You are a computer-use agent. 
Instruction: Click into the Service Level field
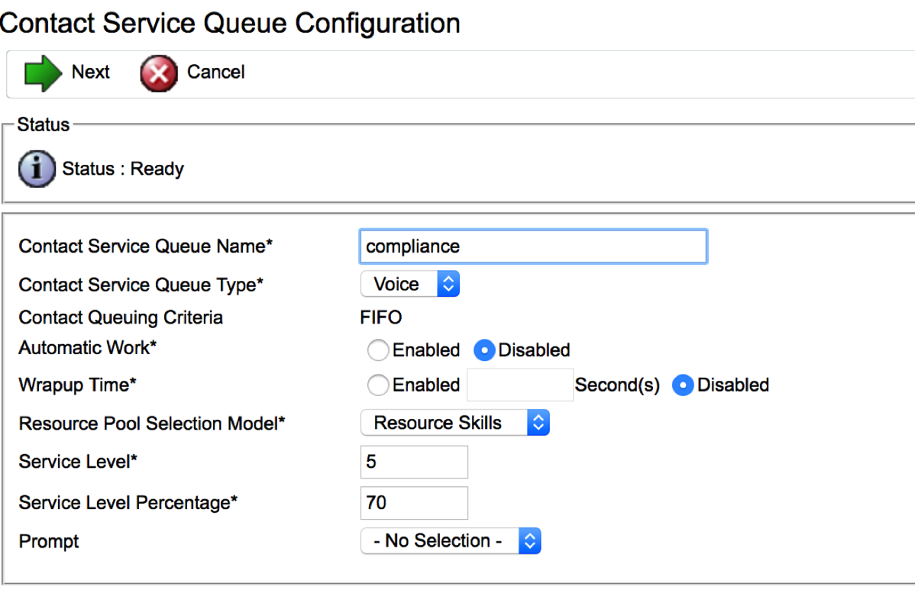(x=413, y=462)
